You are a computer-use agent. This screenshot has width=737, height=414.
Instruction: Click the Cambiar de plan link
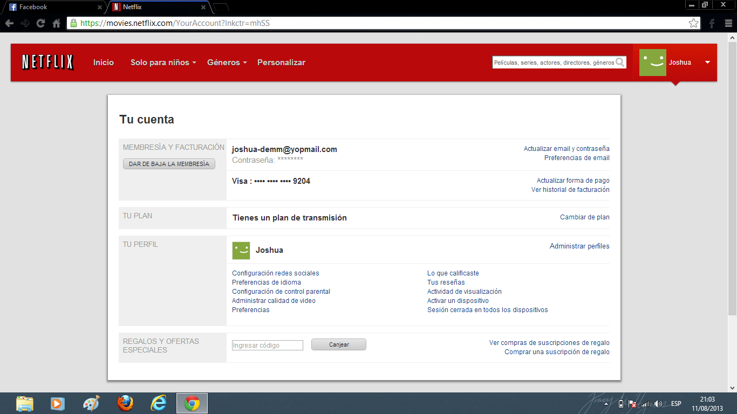[585, 217]
